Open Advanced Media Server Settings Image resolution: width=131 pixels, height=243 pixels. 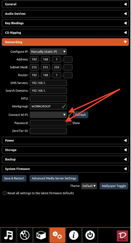[x=54, y=178]
